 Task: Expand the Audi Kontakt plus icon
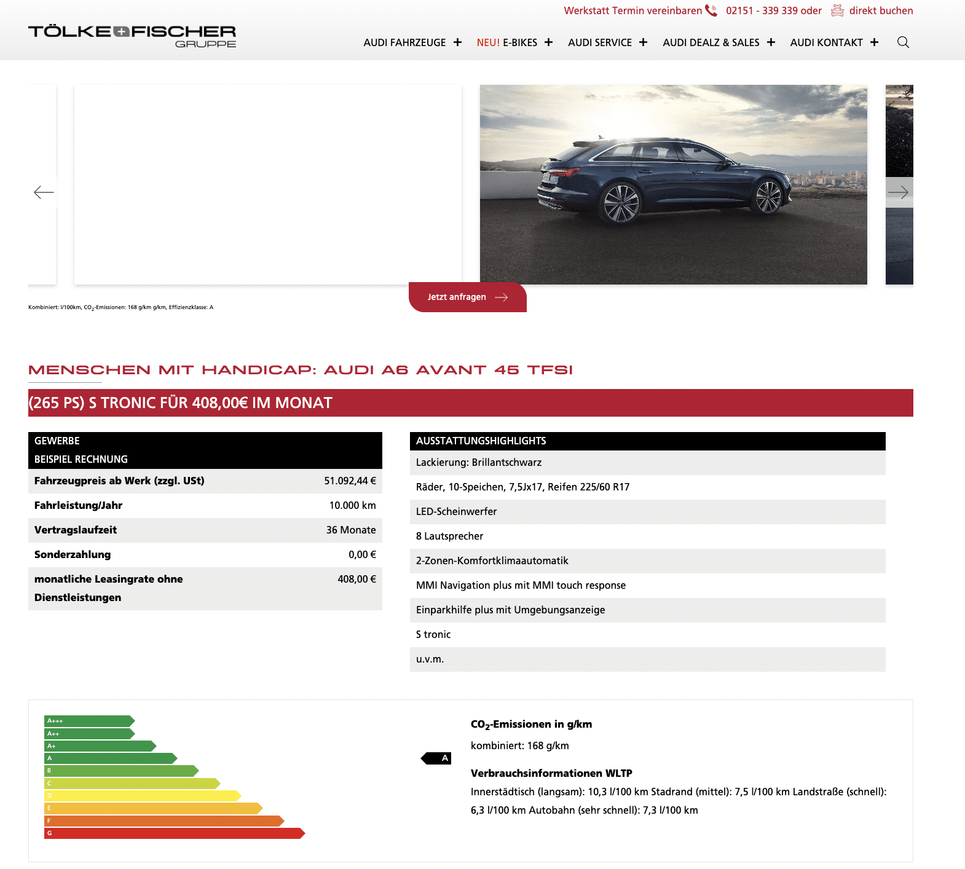pyautogui.click(x=874, y=42)
